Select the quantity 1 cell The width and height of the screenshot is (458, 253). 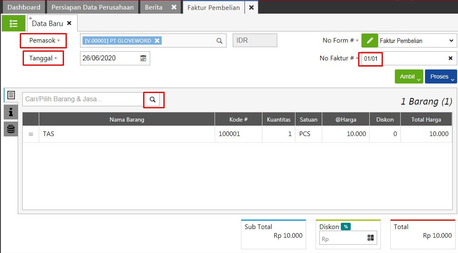click(279, 134)
